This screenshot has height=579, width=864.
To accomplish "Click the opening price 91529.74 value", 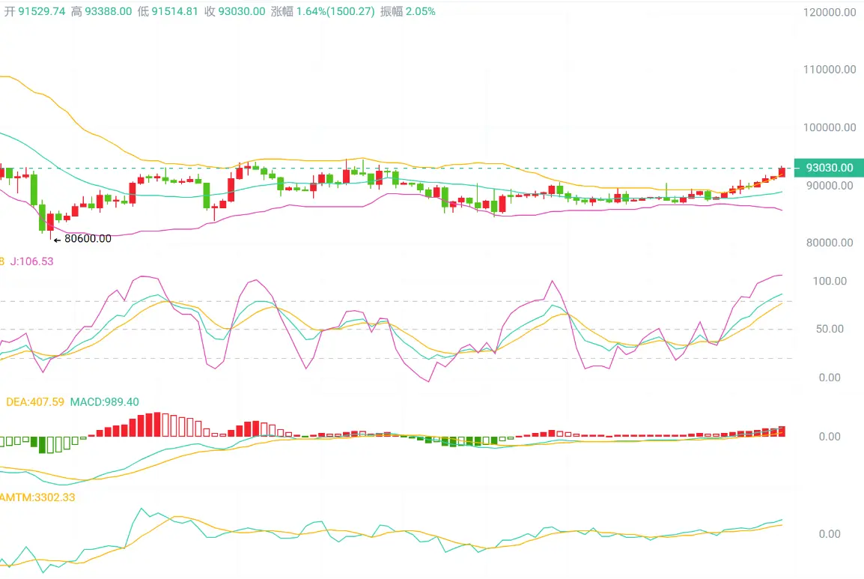I will (x=42, y=11).
